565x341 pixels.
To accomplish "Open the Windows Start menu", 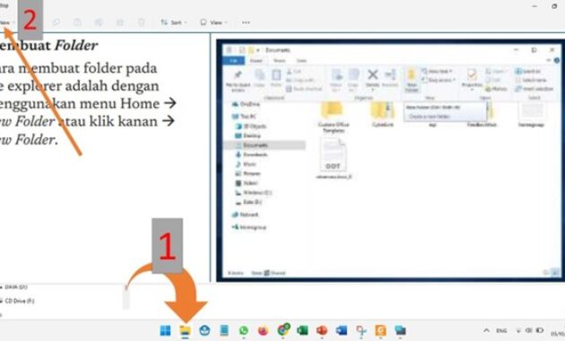I will coord(165,330).
